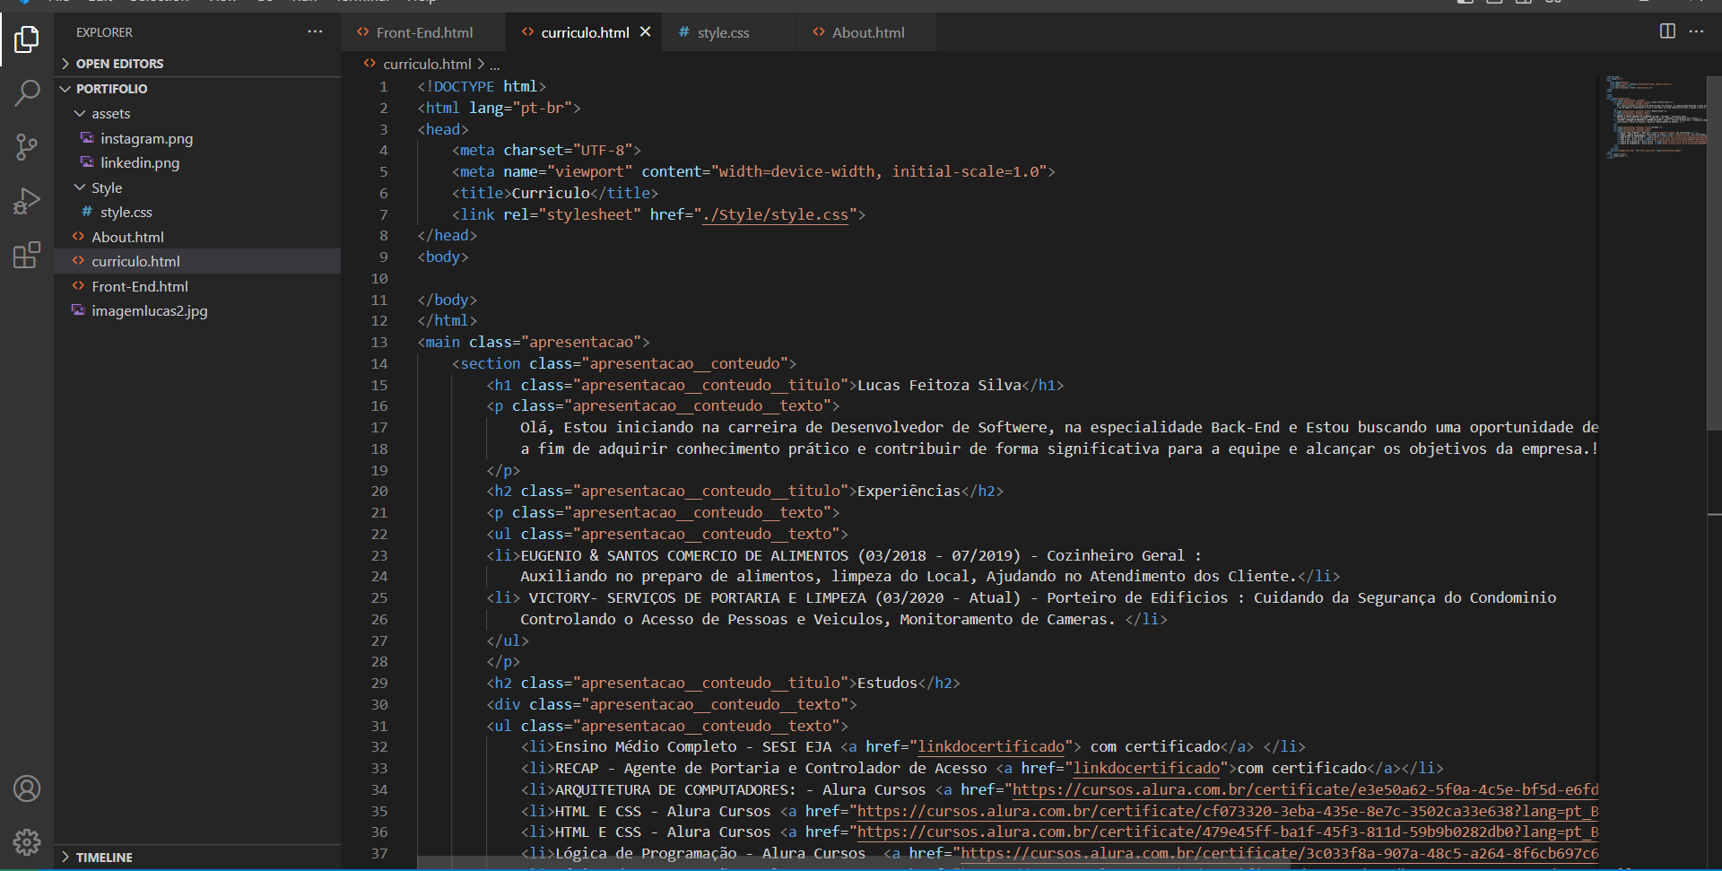Image resolution: width=1722 pixels, height=871 pixels.
Task: Click the curriculo.html breadcrumb file icon
Action: (370, 64)
